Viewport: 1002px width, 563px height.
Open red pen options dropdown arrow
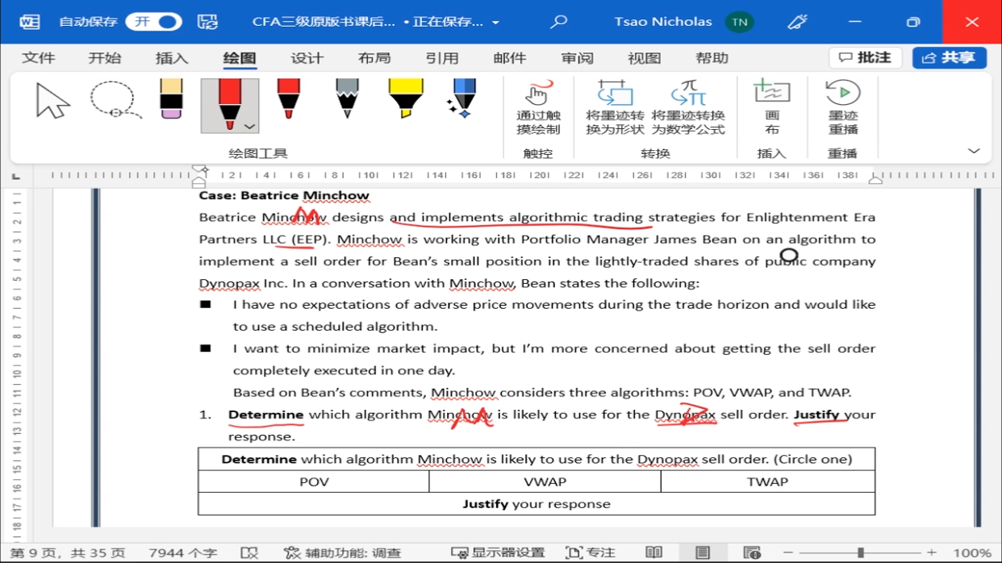click(249, 127)
